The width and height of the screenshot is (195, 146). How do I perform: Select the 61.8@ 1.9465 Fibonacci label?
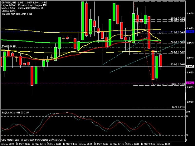[178, 32]
